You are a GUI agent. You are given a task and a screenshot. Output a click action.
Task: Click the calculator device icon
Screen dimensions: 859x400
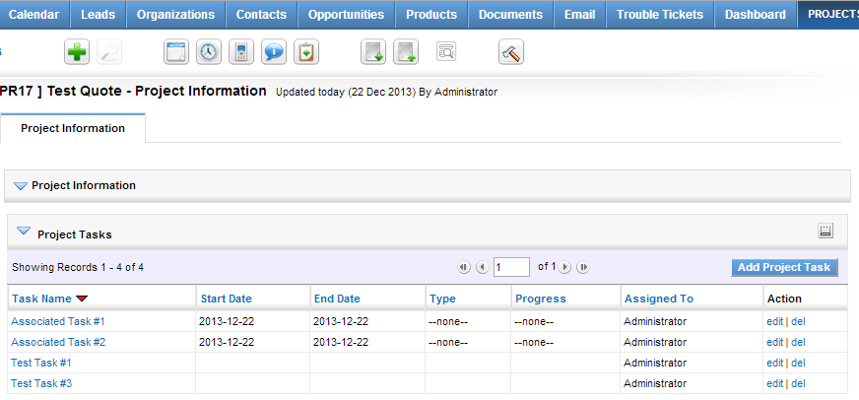tap(241, 52)
